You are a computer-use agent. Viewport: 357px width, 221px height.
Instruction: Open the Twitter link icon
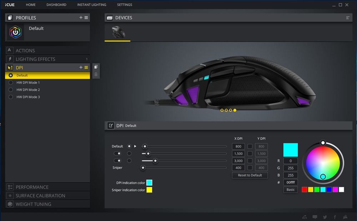coord(325,217)
